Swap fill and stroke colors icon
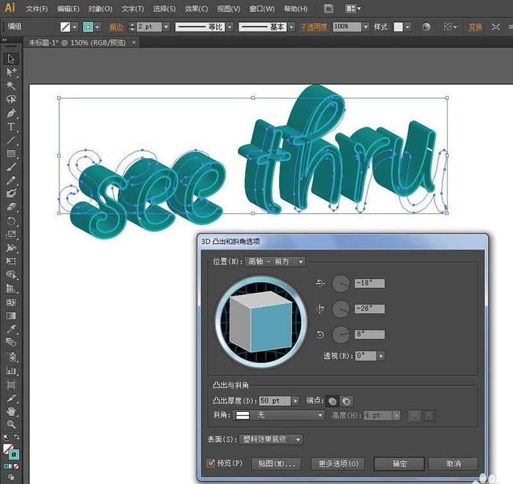The image size is (513, 484). (x=17, y=437)
